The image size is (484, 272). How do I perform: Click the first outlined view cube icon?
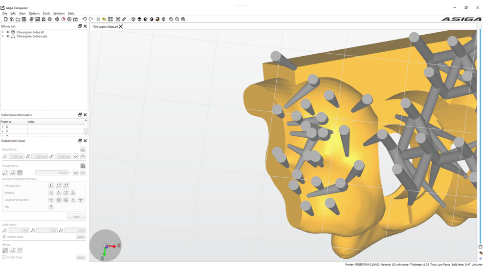point(133,19)
